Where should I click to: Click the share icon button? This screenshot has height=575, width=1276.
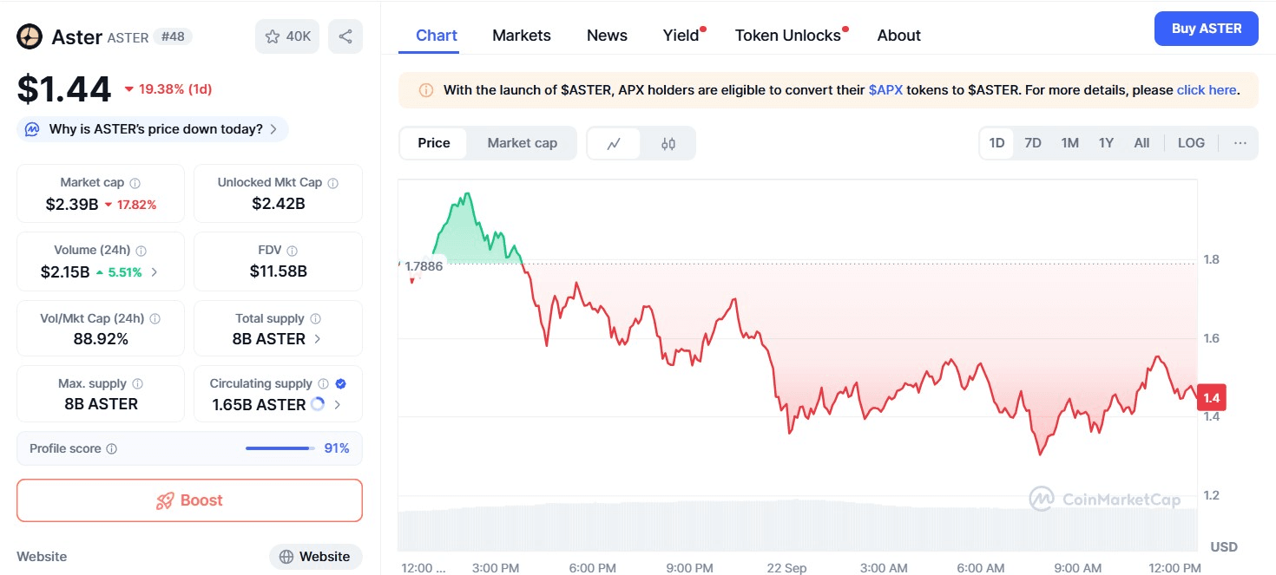click(x=345, y=36)
